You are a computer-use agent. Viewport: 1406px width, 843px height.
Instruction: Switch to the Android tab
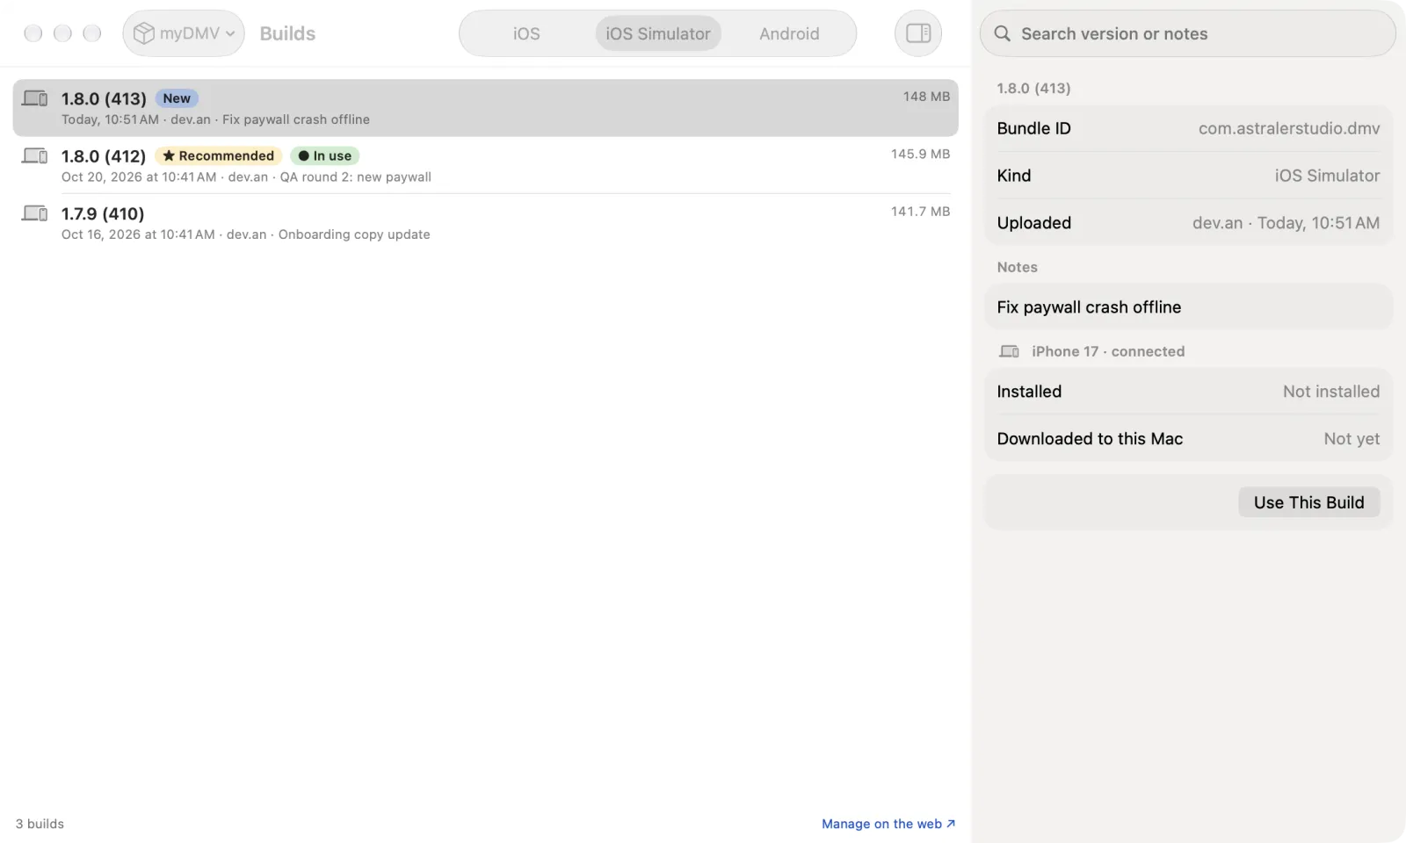789,33
